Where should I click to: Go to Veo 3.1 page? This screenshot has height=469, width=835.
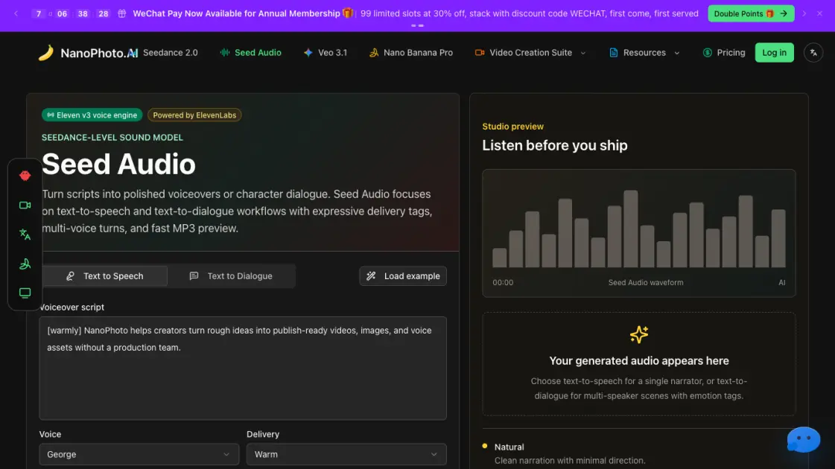[x=326, y=53]
